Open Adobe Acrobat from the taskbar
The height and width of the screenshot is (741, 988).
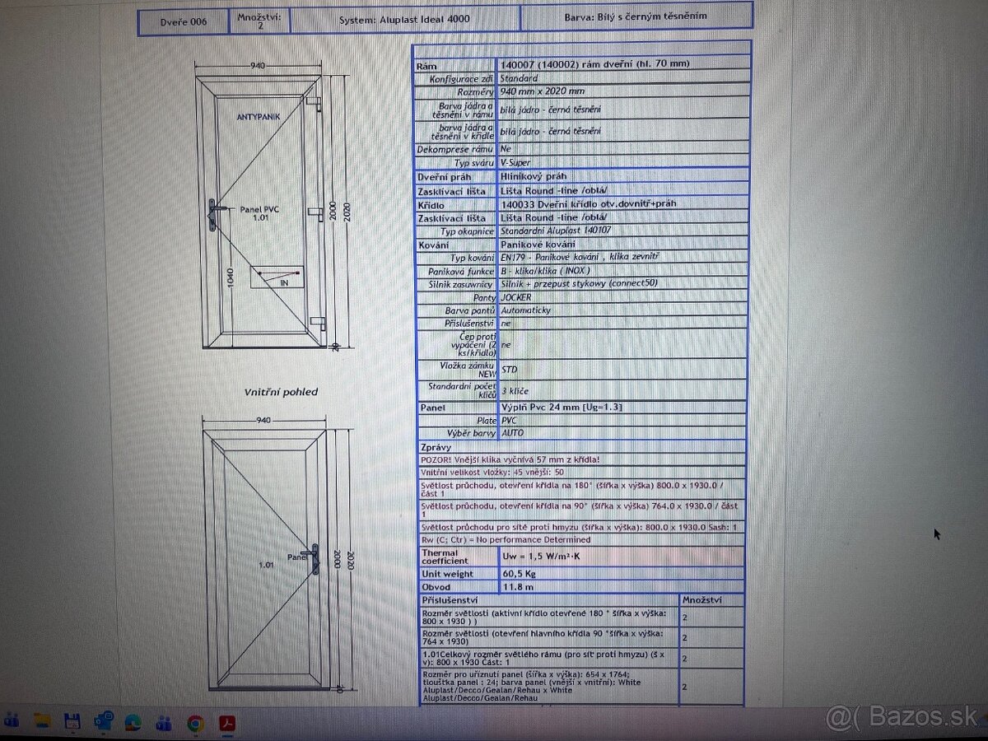point(226,723)
